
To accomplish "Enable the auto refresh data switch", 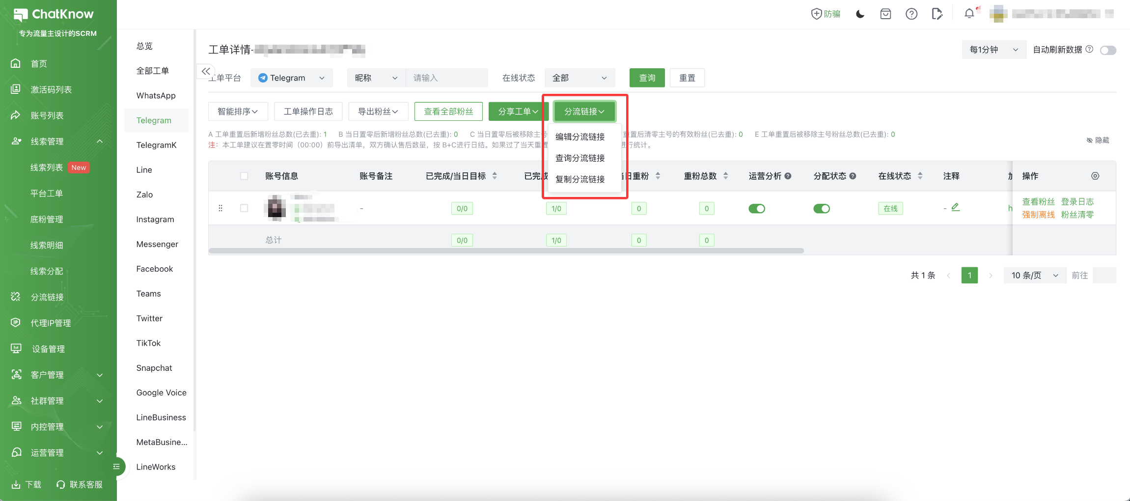I will click(1108, 50).
